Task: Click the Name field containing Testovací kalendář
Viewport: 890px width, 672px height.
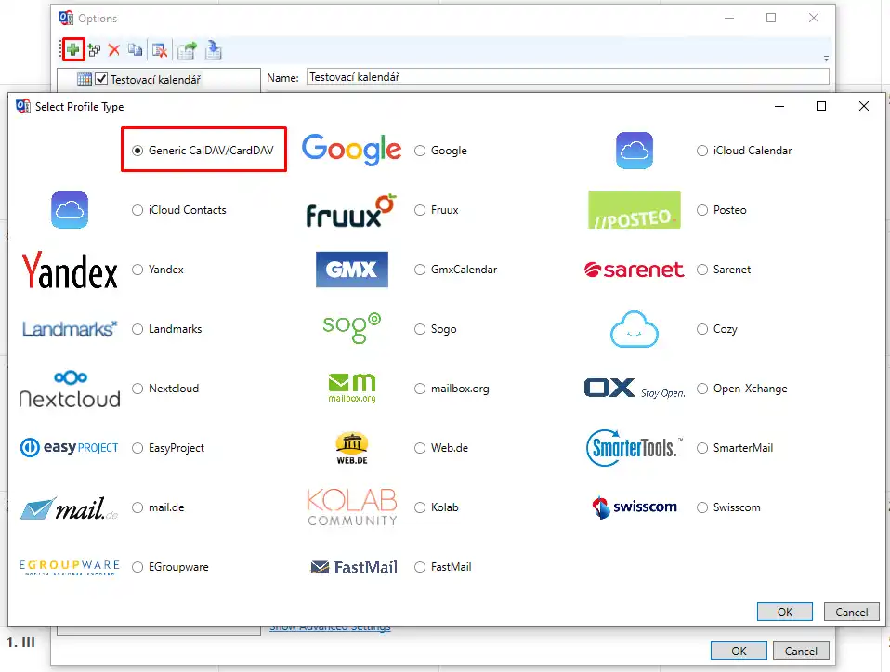Action: [x=568, y=77]
